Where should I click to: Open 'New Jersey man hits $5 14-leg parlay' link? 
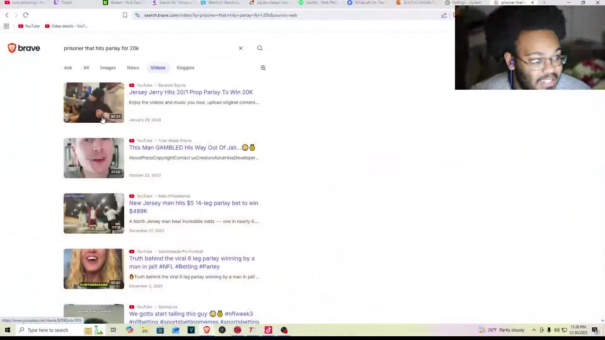[x=194, y=207]
